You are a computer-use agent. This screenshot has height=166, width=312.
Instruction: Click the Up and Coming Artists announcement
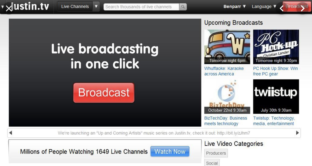154,133
